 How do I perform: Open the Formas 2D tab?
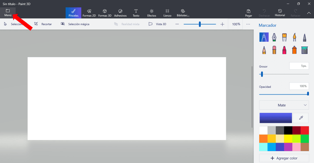89,13
